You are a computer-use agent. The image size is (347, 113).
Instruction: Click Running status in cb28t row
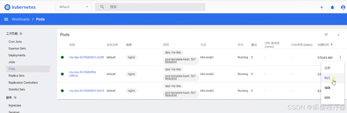243,57
